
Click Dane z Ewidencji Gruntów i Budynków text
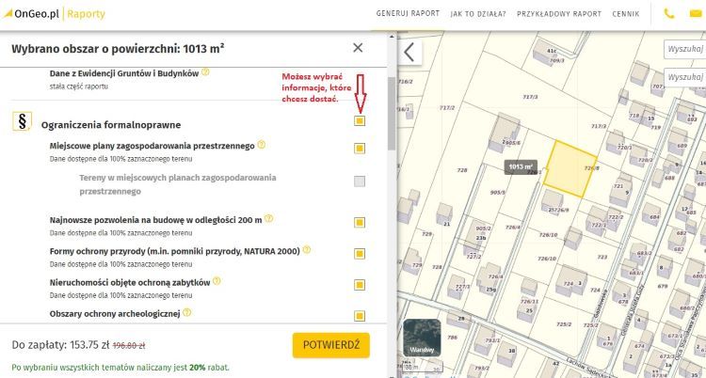124,73
